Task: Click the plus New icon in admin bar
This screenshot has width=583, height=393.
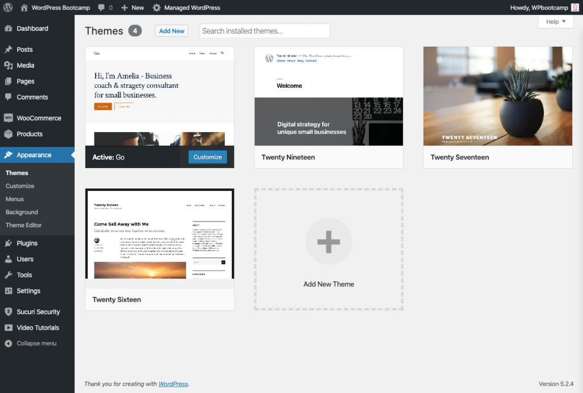Action: (124, 7)
